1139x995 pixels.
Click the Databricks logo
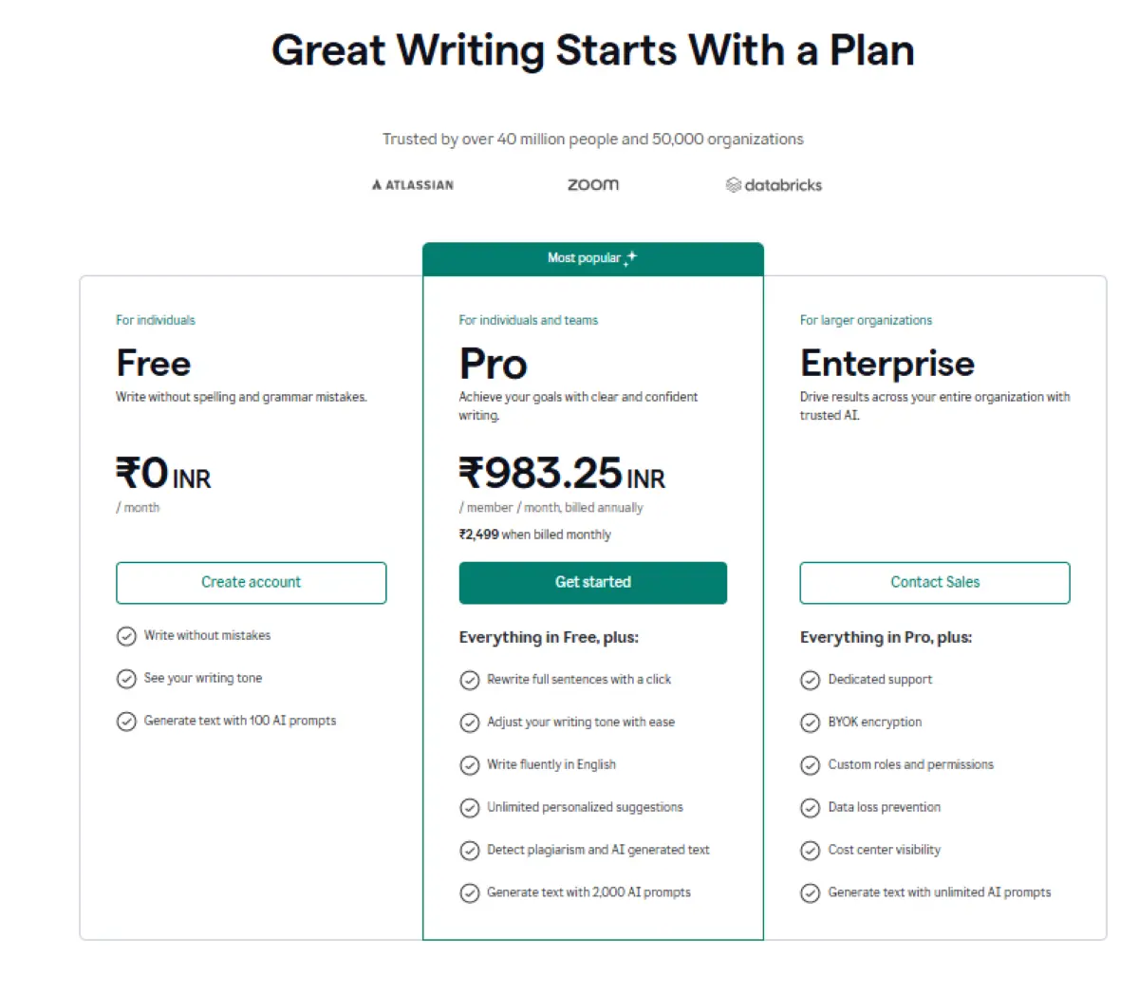click(x=774, y=185)
